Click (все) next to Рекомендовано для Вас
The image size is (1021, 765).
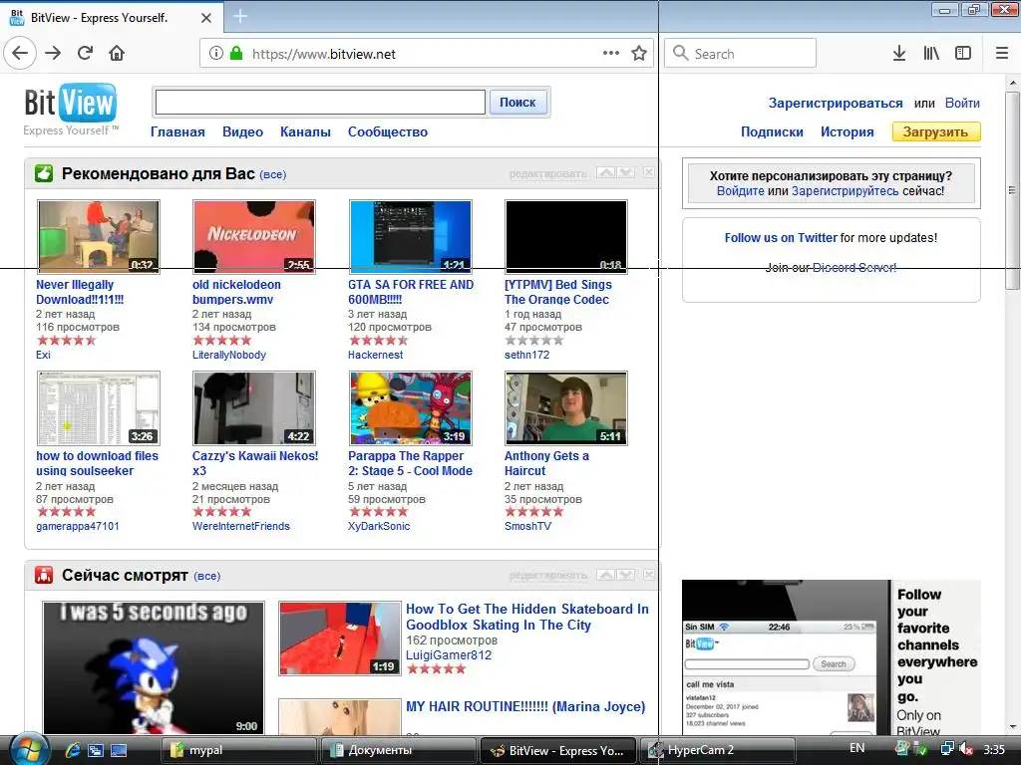click(x=273, y=174)
